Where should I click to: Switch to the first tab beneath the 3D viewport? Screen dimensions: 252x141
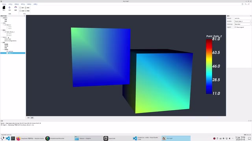pyautogui.click(x=28, y=118)
